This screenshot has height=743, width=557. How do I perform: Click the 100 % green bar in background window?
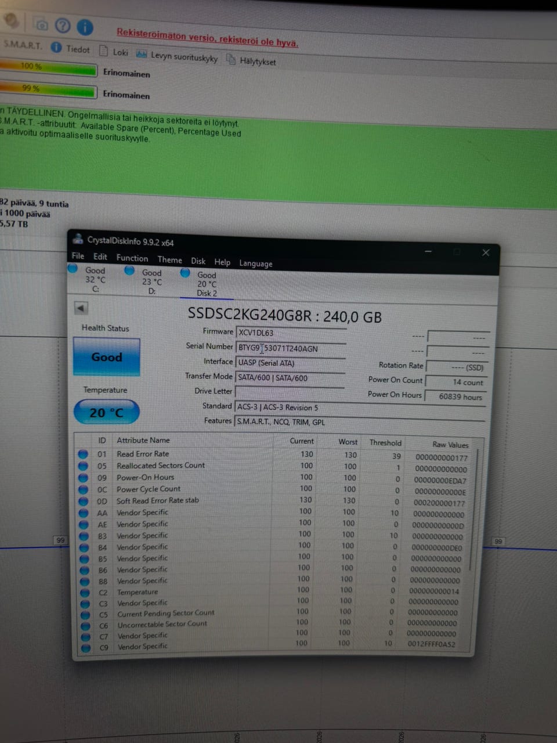pos(48,68)
